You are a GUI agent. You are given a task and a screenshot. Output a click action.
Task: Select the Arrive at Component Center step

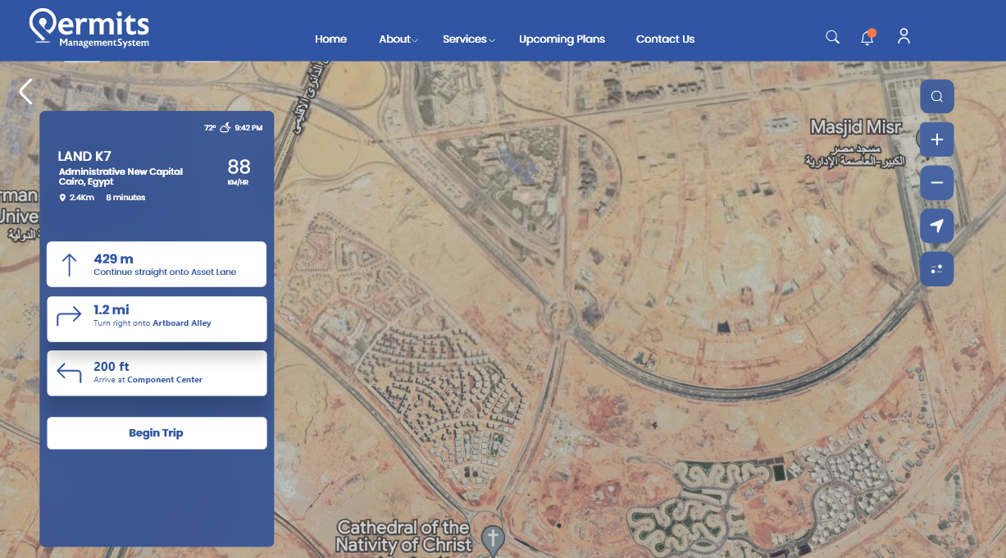pos(157,373)
